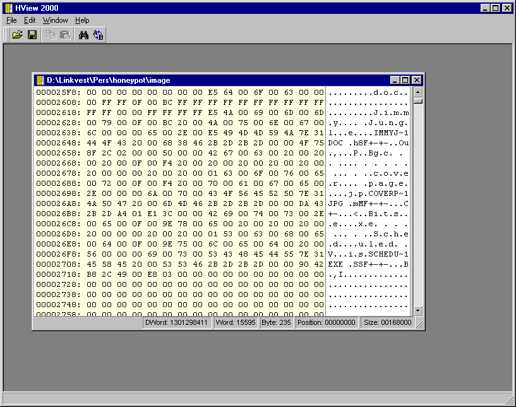Open the Window menu
This screenshot has height=407, width=516.
click(55, 20)
